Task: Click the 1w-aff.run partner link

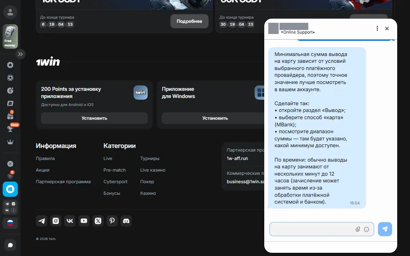Action: coord(237,158)
